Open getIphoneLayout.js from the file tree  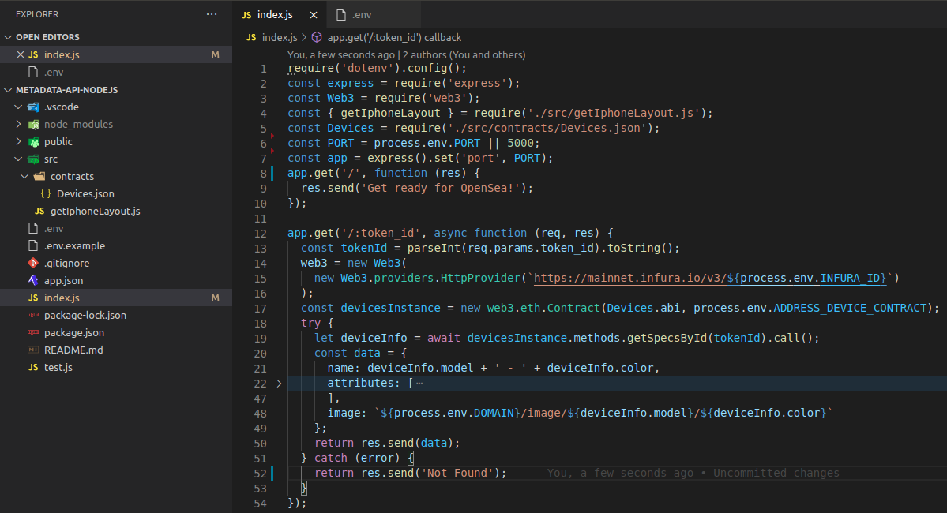pos(95,212)
